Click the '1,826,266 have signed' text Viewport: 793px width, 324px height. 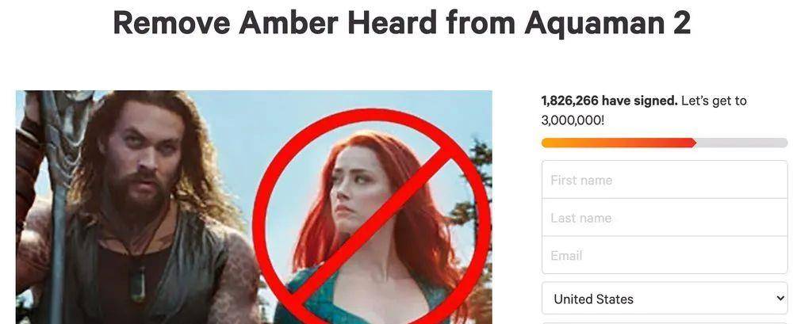[609, 101]
